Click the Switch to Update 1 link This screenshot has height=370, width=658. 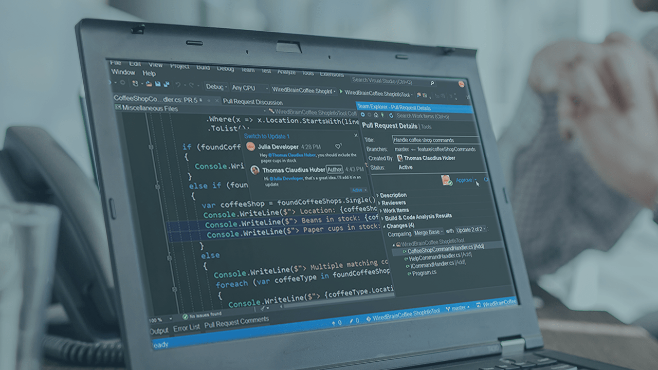point(266,136)
